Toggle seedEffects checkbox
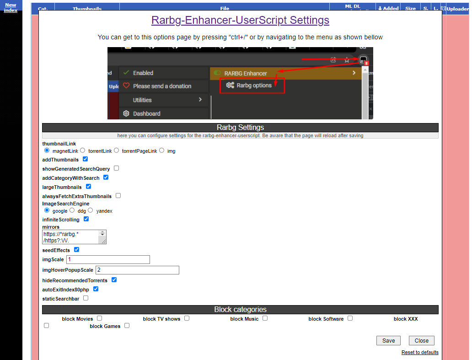The height and width of the screenshot is (360, 472). [x=77, y=250]
